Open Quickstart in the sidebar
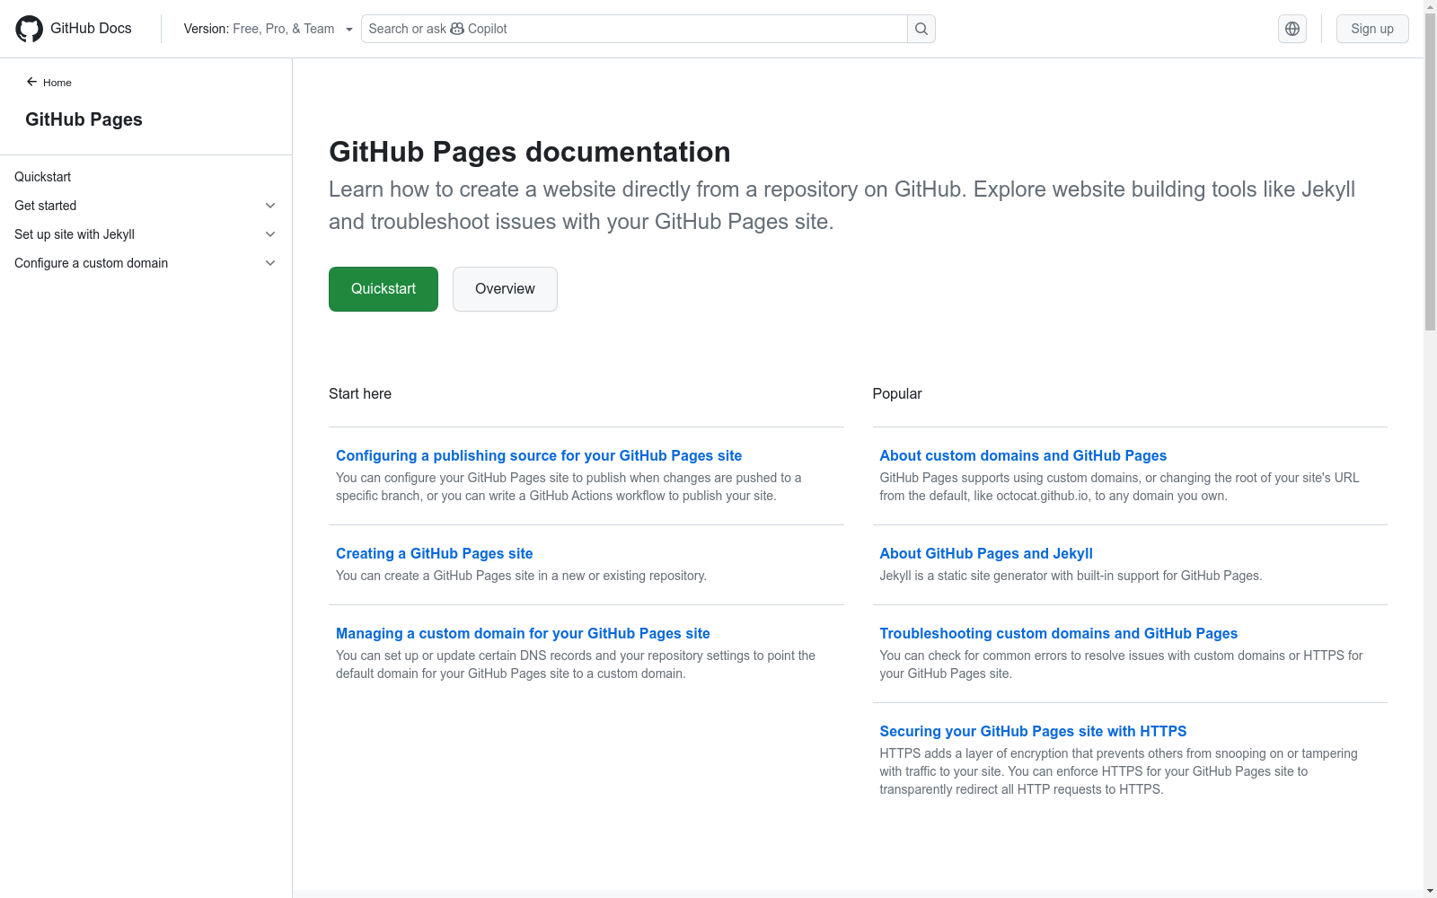Viewport: 1437px width, 898px height. tap(42, 177)
